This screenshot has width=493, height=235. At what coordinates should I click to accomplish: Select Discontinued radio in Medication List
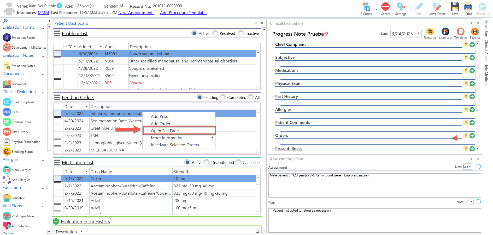(x=207, y=162)
